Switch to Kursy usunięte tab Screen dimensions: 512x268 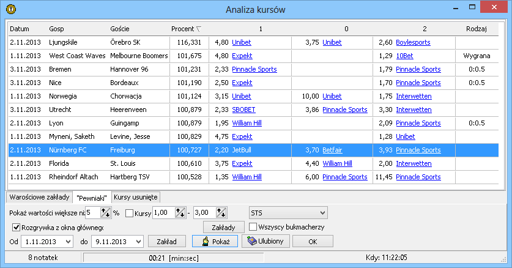pos(135,197)
